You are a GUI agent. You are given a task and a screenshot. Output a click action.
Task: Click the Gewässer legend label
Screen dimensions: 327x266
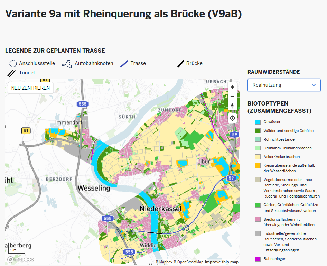pyautogui.click(x=272, y=122)
